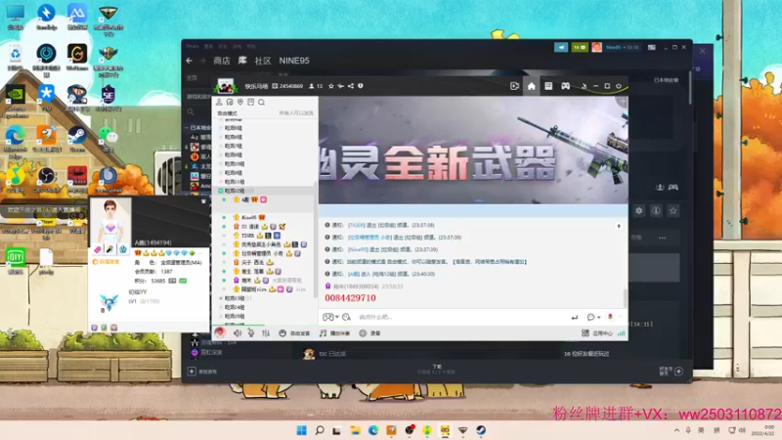Image resolution: width=782 pixels, height=440 pixels.
Task: Open the dropdown arrow next to game emoji icon
Action: [337, 317]
